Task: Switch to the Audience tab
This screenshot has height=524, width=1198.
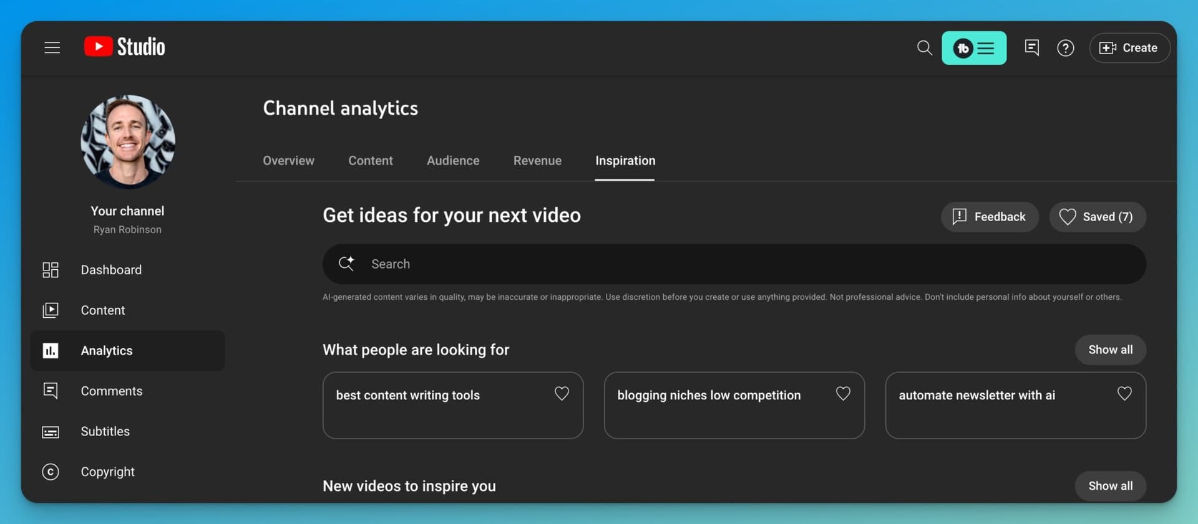Action: pyautogui.click(x=453, y=161)
